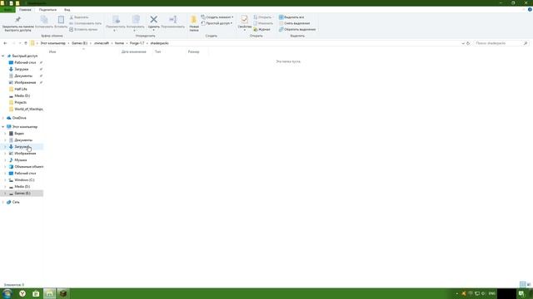Image resolution: width=533 pixels, height=299 pixels.
Task: Switch to the Вид (View) ribbon tab
Action: 67,10
